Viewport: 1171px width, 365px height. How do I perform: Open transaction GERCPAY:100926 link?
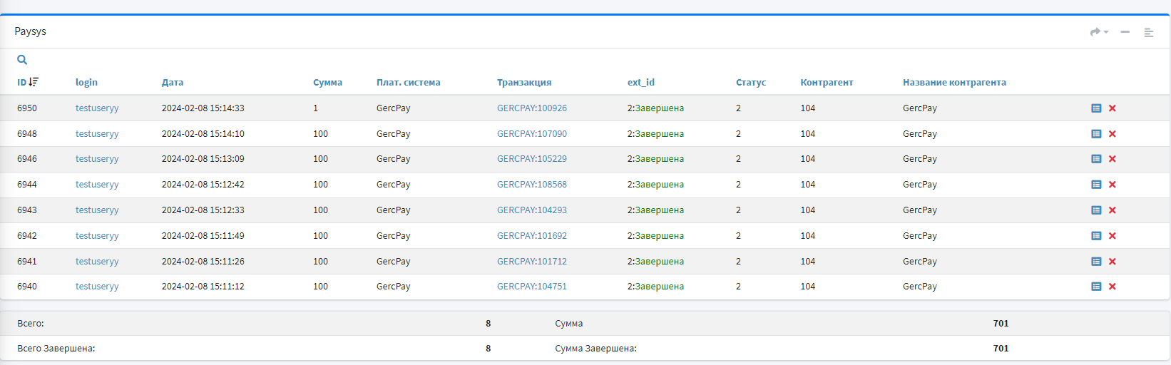[x=531, y=108]
